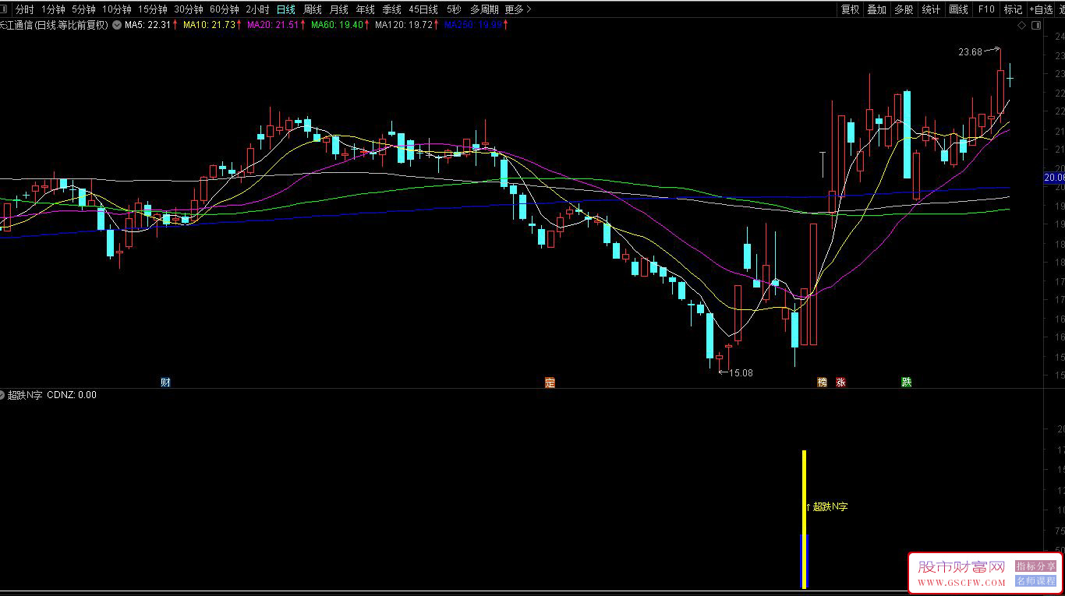Open the dropdown arrow beside 长江通信 title
Image resolution: width=1065 pixels, height=596 pixels.
pos(117,25)
